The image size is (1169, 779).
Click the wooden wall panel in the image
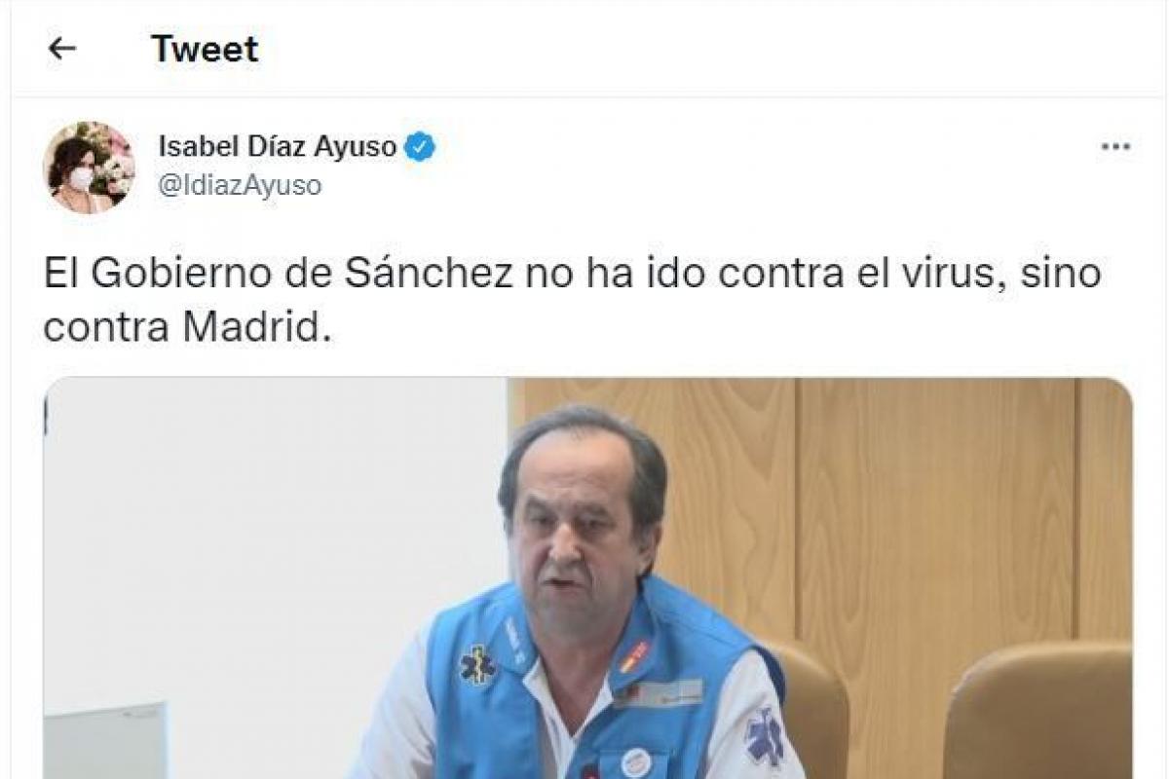935,506
